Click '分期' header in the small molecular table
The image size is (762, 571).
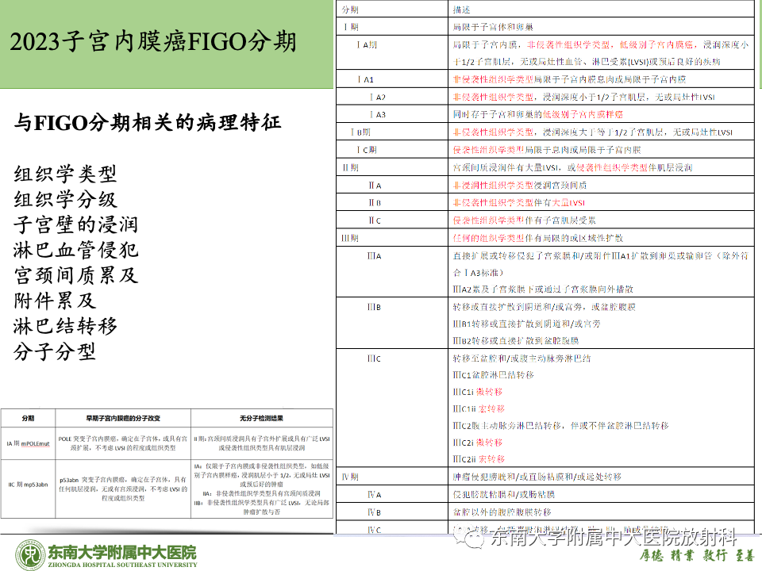pos(29,418)
